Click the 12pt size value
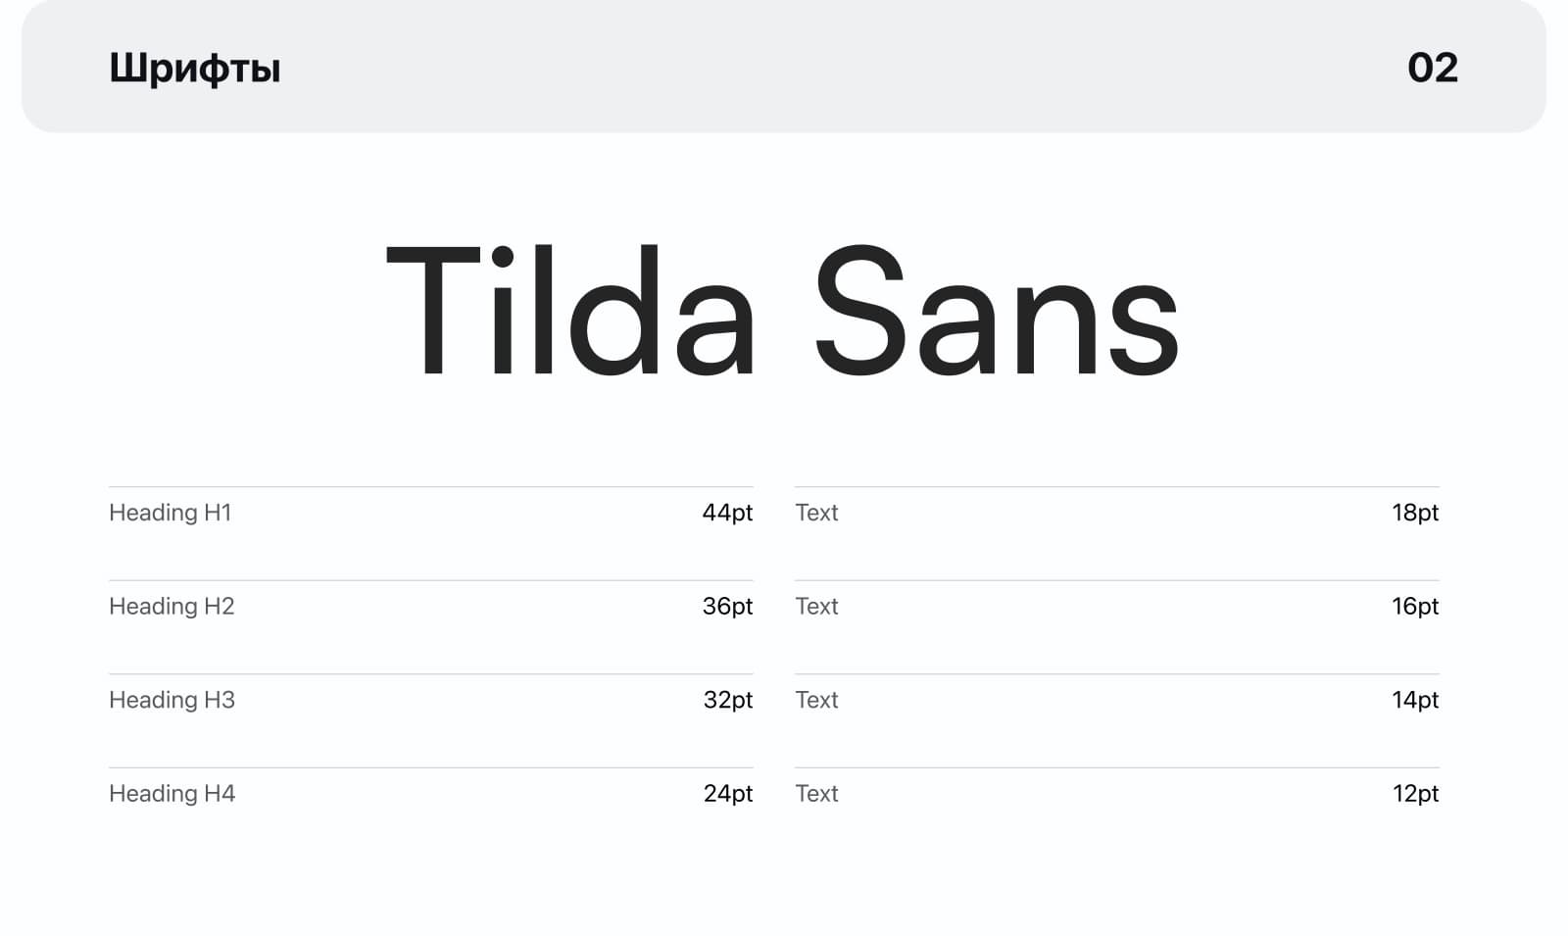This screenshot has height=936, width=1568. [1415, 794]
